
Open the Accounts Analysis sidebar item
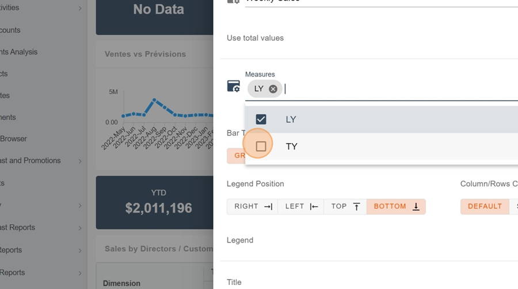19,52
